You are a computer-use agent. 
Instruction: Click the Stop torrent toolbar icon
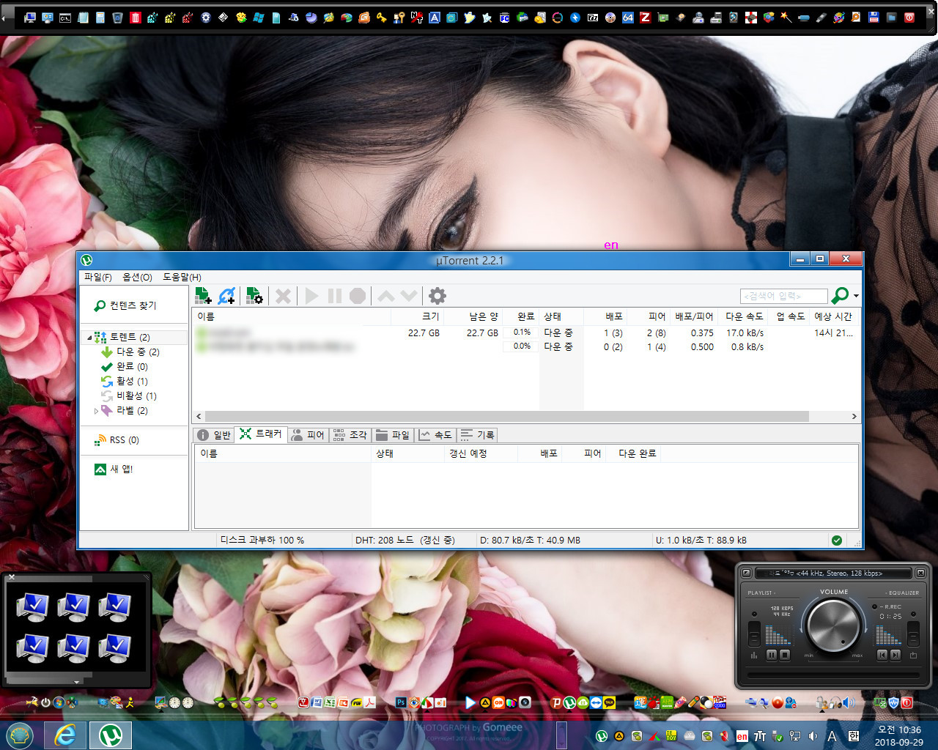click(x=358, y=296)
